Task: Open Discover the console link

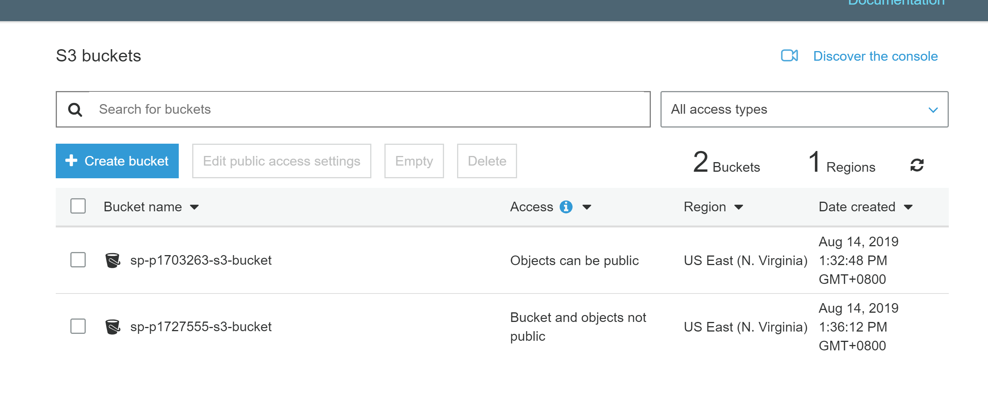Action: pos(875,56)
